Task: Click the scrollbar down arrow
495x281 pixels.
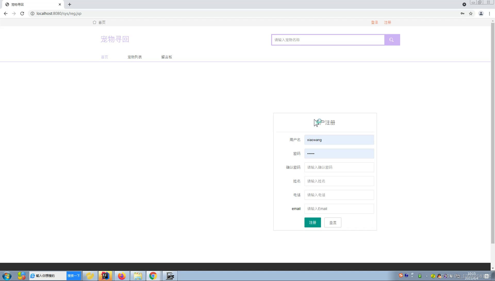Action: 493,268
